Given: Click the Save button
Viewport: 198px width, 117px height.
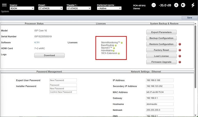Looking at the screenshot, I should 190,18.
